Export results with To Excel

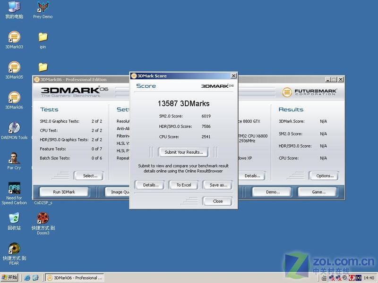tap(184, 185)
